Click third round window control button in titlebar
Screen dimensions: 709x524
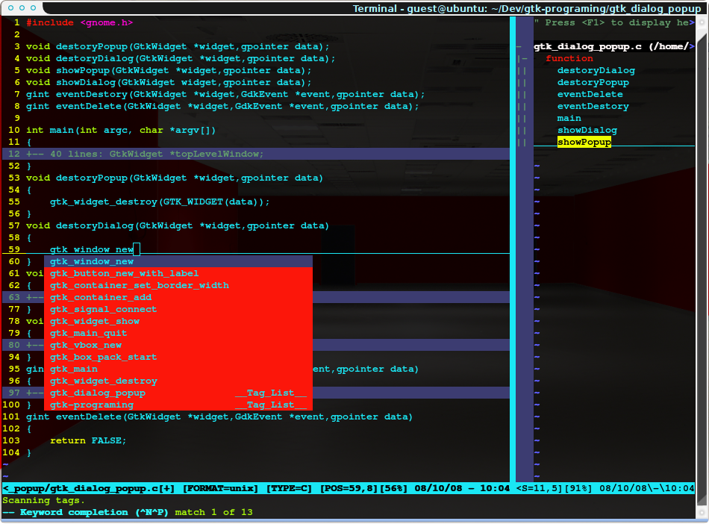click(x=33, y=7)
